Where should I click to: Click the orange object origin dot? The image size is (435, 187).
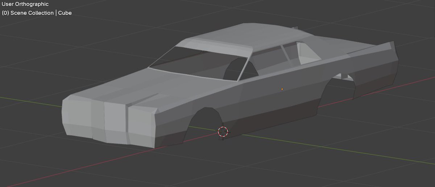pyautogui.click(x=282, y=89)
